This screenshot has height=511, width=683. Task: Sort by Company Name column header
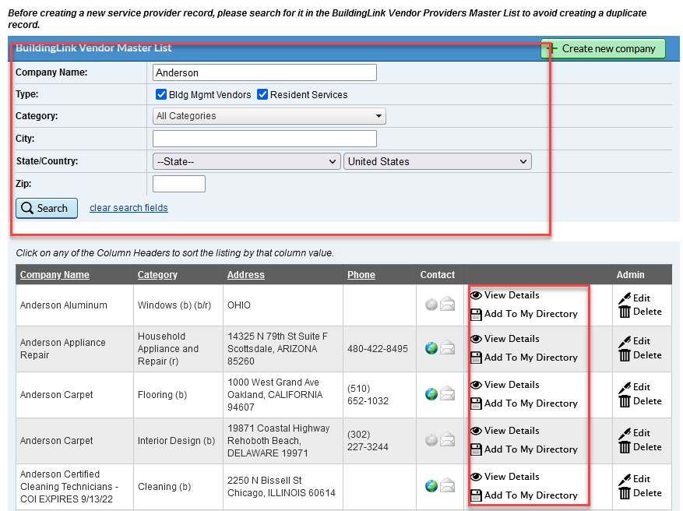pyautogui.click(x=55, y=275)
